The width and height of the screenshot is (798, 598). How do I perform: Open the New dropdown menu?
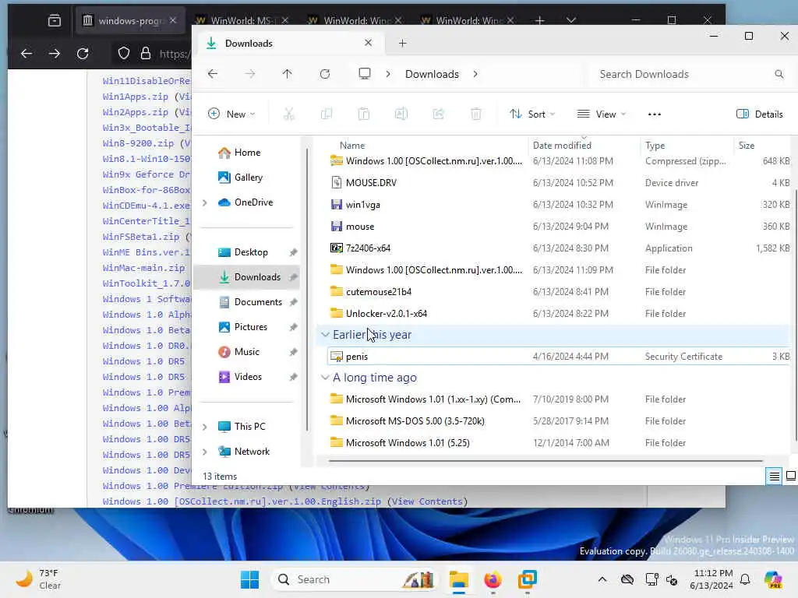point(231,114)
